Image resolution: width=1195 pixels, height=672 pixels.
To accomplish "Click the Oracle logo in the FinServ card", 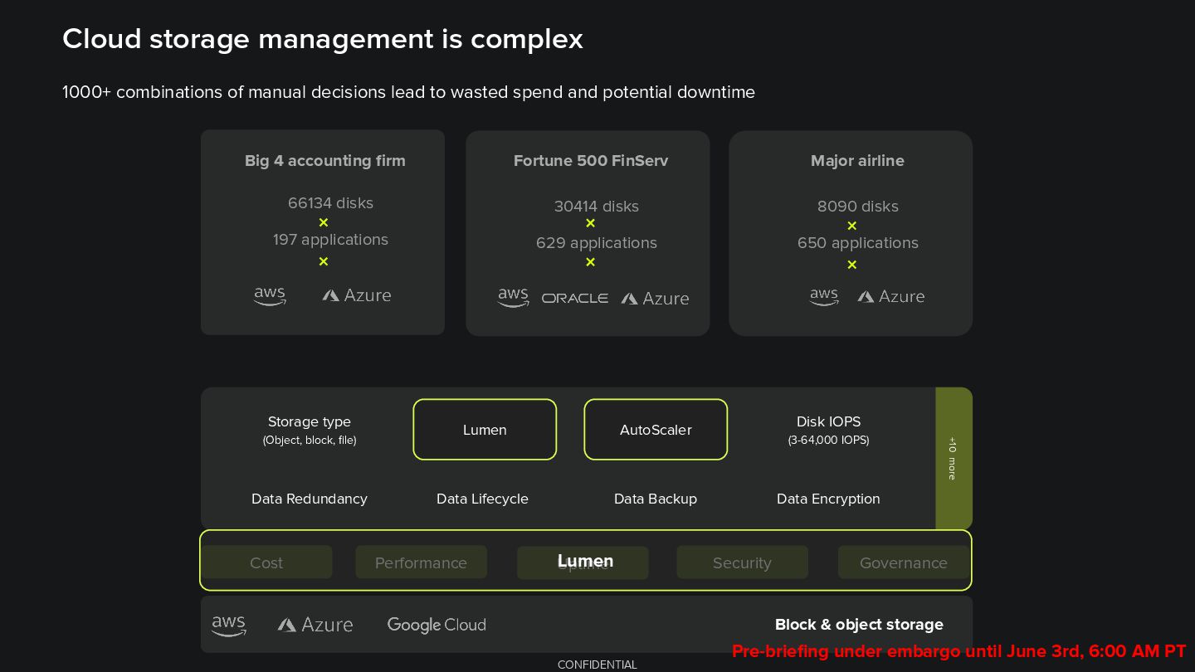I will click(x=574, y=298).
